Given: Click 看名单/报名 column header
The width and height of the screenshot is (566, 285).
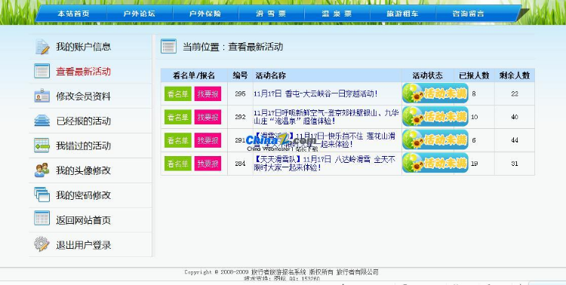Looking at the screenshot, I should [x=194, y=75].
